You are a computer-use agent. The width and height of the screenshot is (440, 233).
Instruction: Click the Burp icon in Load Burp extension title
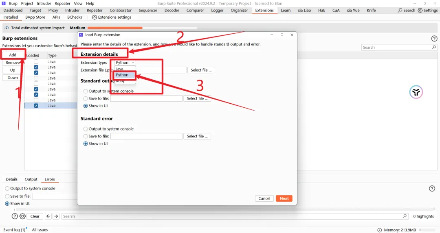point(81,35)
